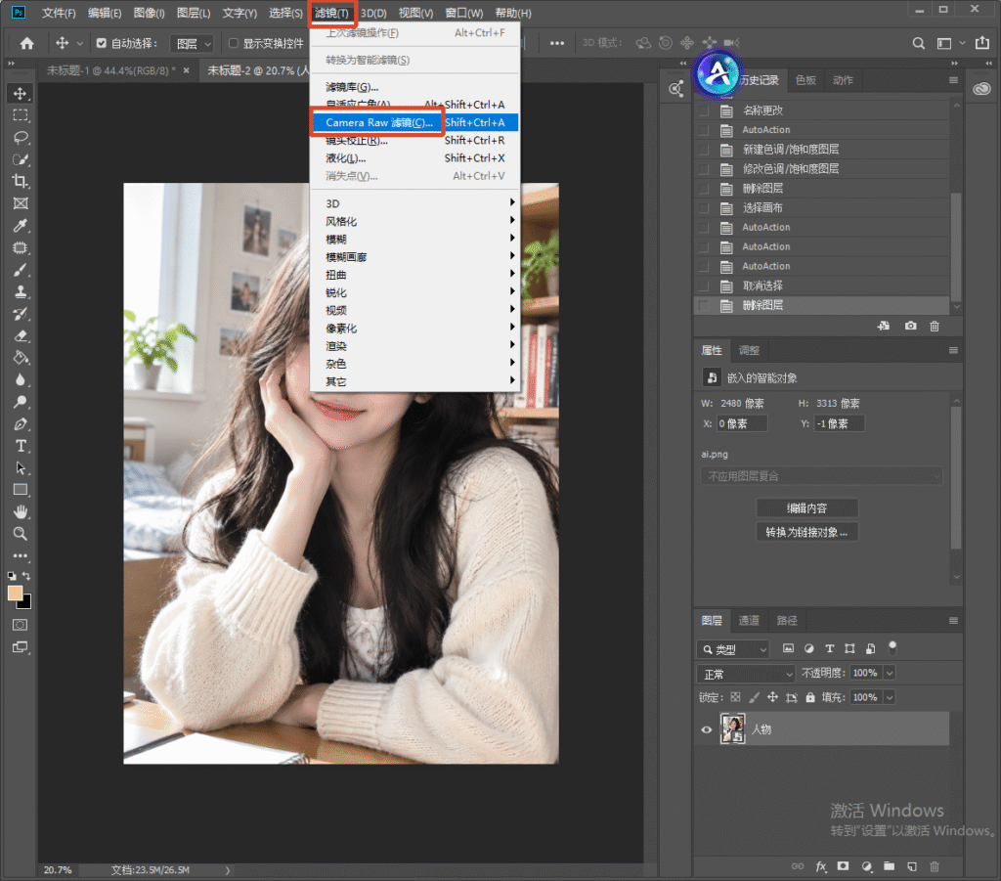Open the 文件(F) menu
Image resolution: width=1001 pixels, height=881 pixels.
click(59, 13)
